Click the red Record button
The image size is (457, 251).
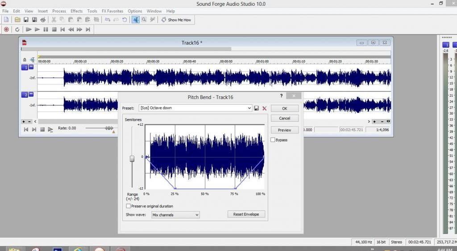coord(6,29)
